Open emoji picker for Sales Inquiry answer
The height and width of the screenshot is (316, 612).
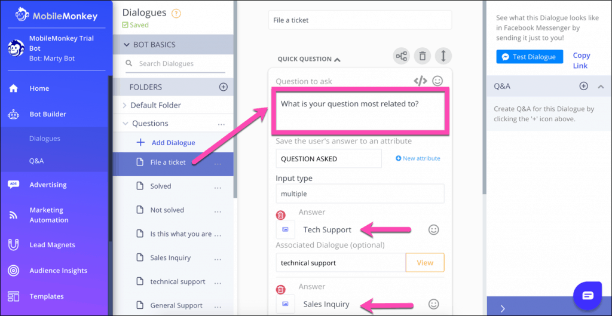(x=434, y=304)
